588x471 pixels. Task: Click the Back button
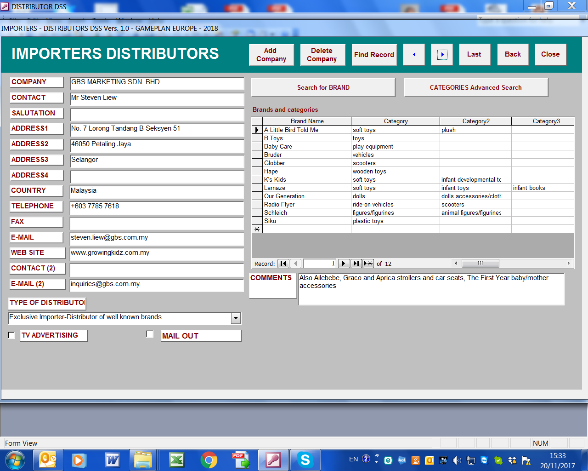click(x=513, y=55)
